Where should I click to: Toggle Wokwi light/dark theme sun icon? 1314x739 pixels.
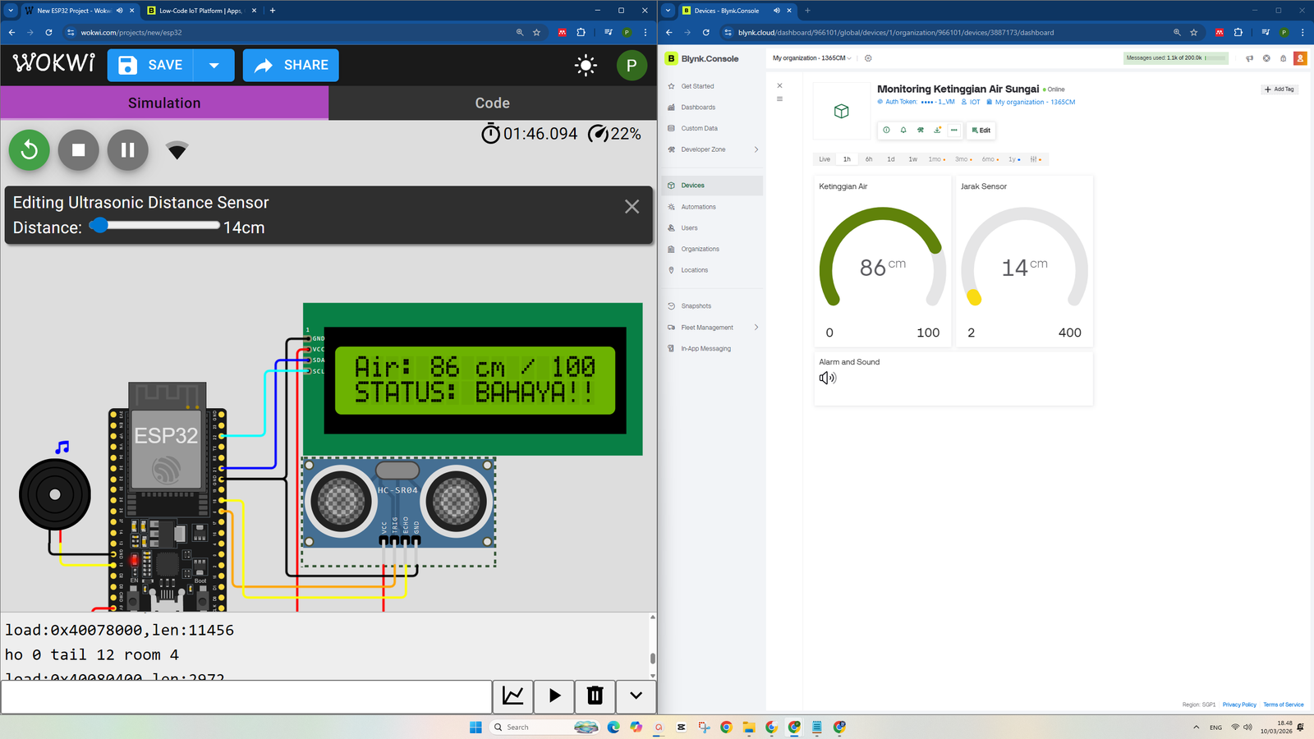(586, 66)
